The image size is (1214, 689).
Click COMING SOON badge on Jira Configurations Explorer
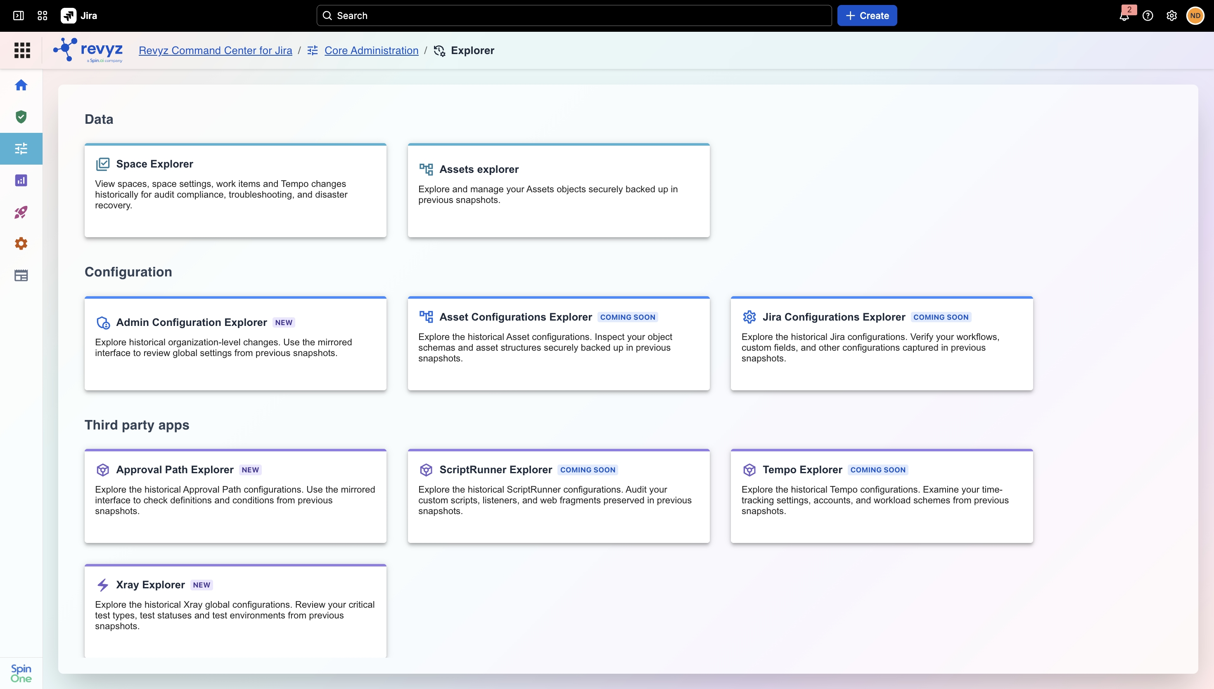pos(941,317)
